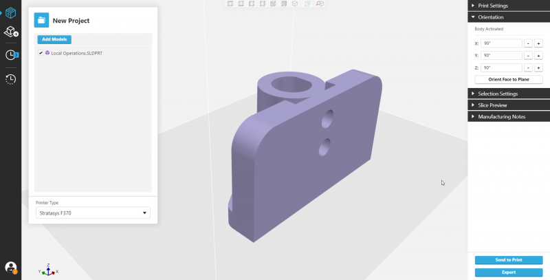Click the Send to Print button
The height and width of the screenshot is (280, 550).
(x=509, y=260)
